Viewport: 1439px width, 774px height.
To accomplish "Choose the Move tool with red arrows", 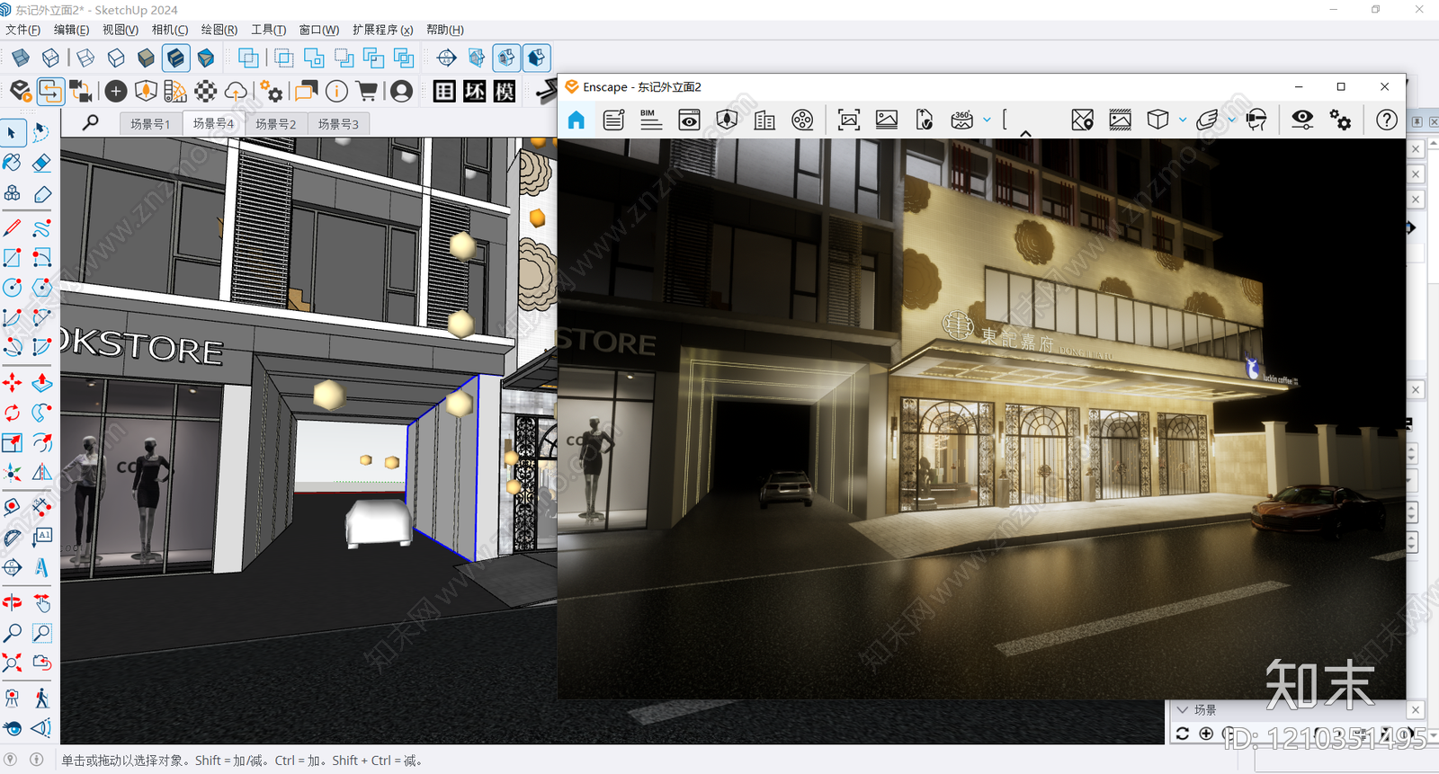I will tap(13, 383).
